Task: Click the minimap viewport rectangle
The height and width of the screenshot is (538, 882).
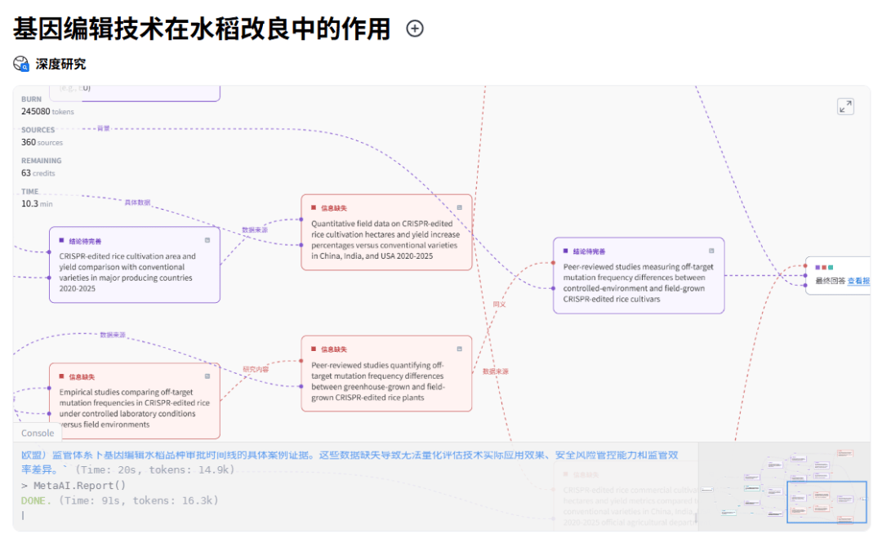Action: tap(826, 501)
